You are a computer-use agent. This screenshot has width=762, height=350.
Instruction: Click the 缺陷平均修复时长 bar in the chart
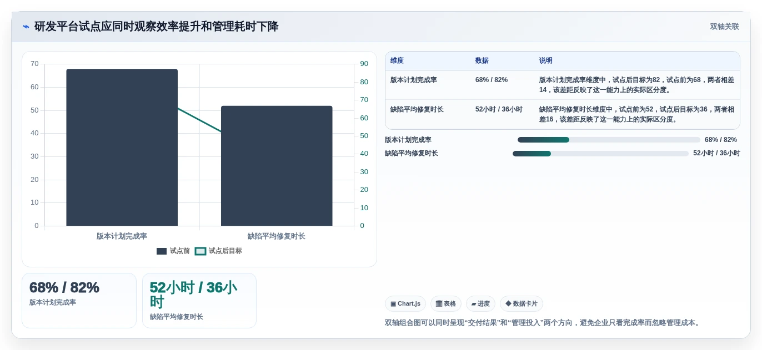[277, 166]
